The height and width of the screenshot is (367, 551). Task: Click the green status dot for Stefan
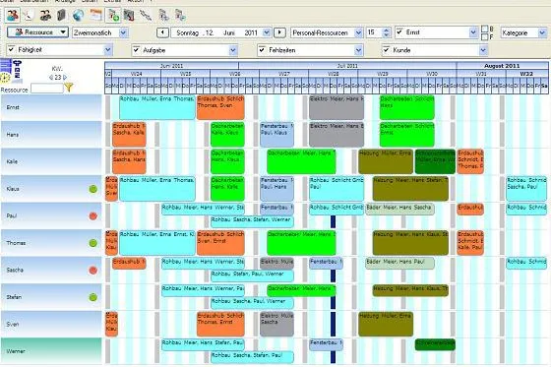[x=92, y=297]
